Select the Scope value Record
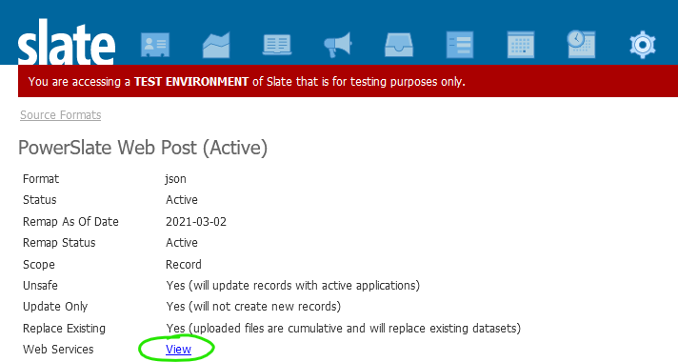Image resolution: width=678 pixels, height=362 pixels. (x=184, y=264)
